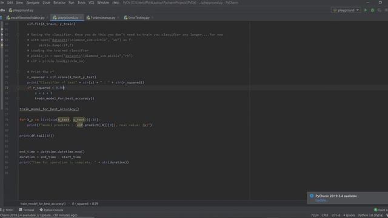Screen dimensions: 388x218
Task: Switch to the ErrorTesting.py tab
Action: coord(139,18)
